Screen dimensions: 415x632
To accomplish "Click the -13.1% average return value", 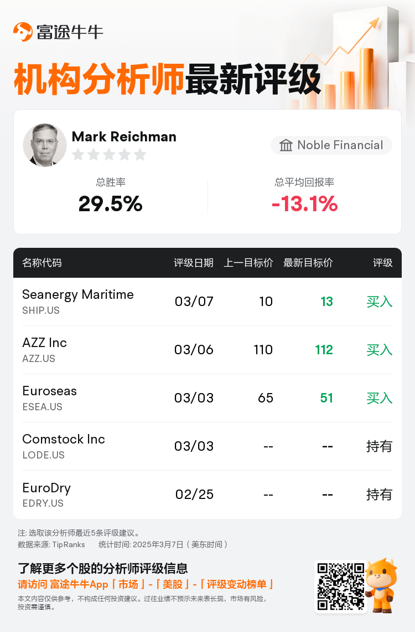I will 304,203.
